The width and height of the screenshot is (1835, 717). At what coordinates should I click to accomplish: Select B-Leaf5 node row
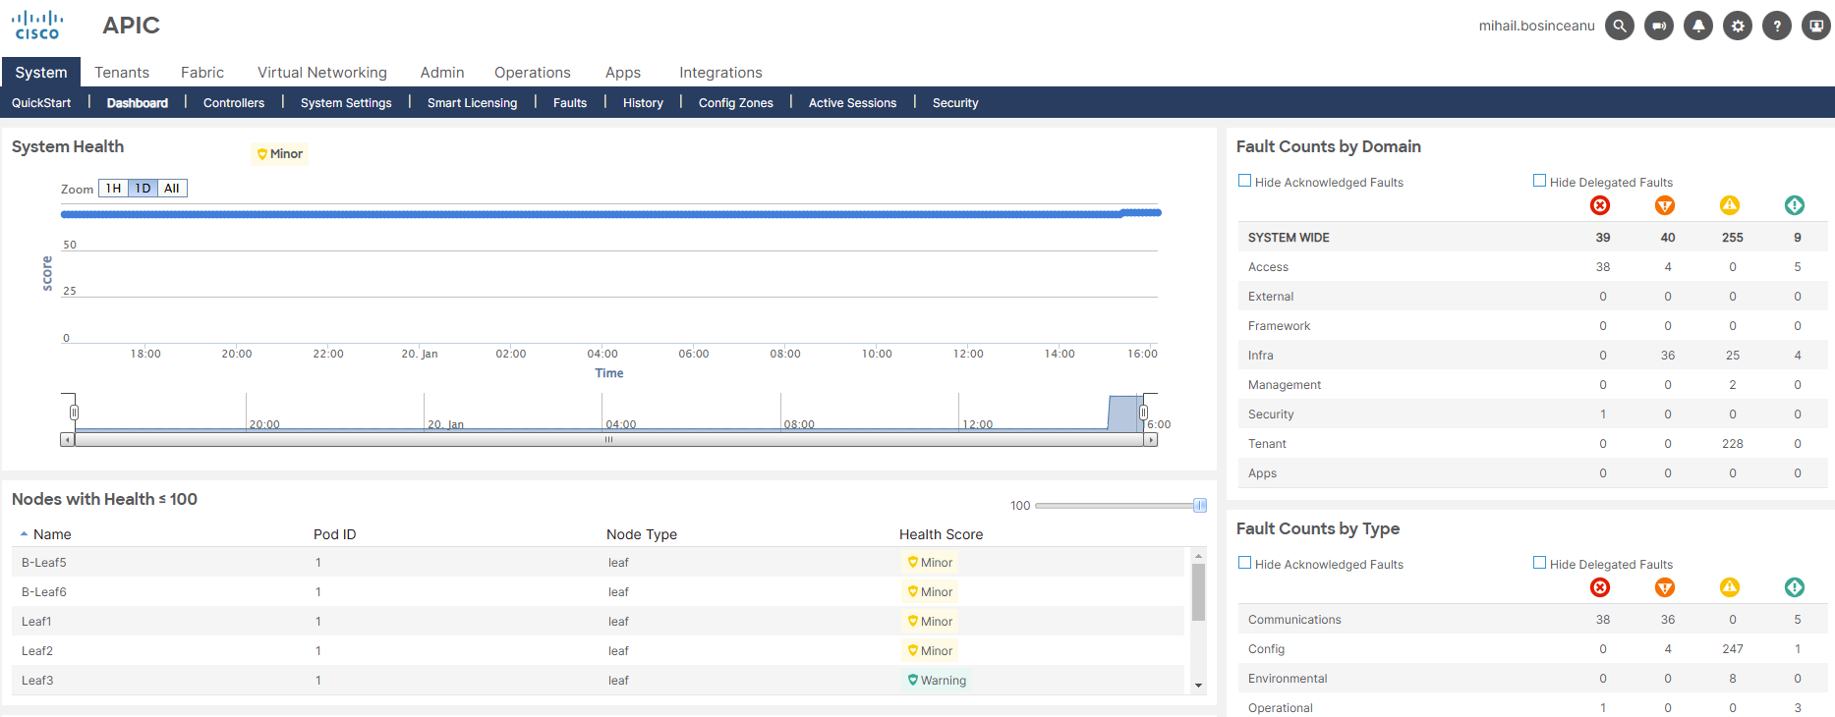(x=44, y=563)
